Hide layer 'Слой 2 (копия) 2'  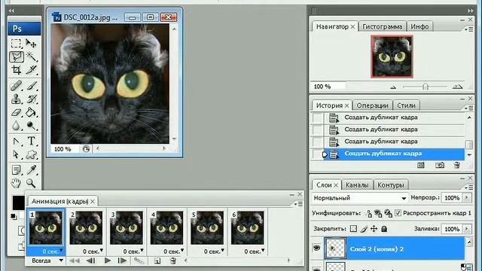point(316,248)
